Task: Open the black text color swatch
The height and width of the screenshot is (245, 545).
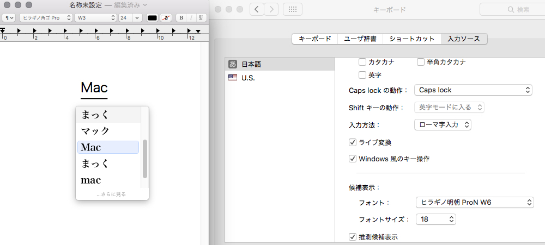Action: 152,18
